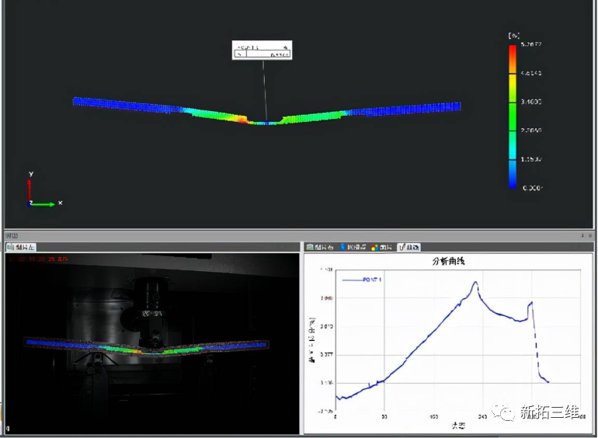Click the point annotation label box in 3D view
Viewport: 598px width, 438px height.
coord(262,50)
